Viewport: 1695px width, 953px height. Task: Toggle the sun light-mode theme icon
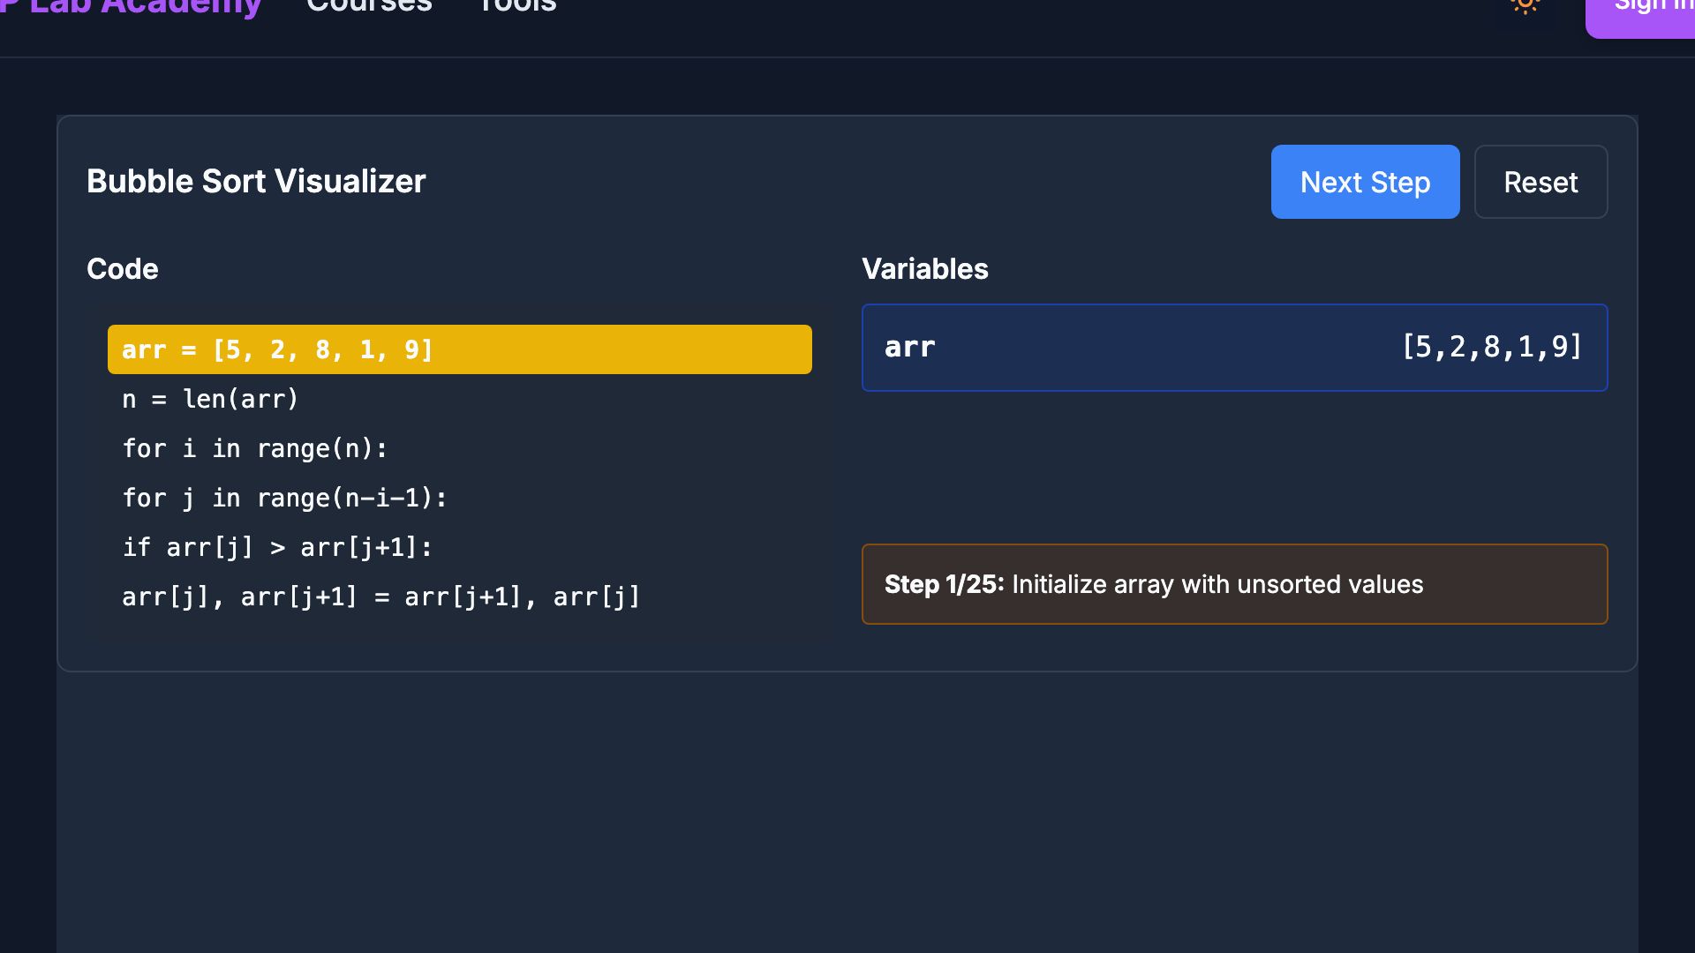point(1525,4)
